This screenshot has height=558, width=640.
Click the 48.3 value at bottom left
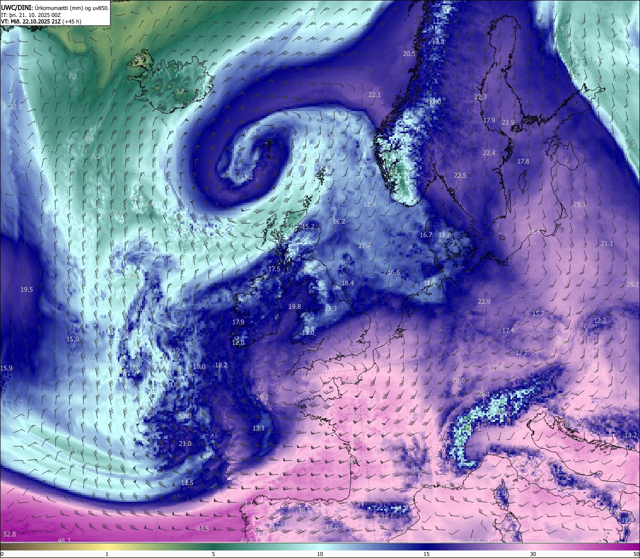coord(64,540)
